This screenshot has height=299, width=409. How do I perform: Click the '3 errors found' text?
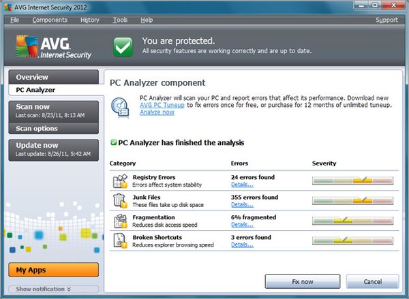tap(251, 237)
